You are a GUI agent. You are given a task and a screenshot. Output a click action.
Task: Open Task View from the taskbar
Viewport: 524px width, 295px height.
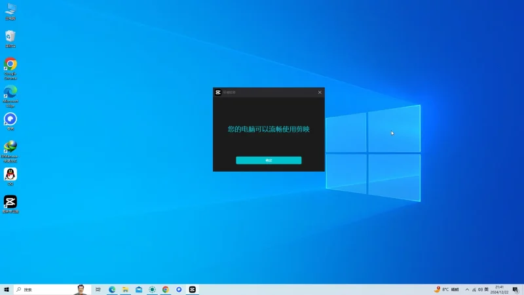click(98, 289)
